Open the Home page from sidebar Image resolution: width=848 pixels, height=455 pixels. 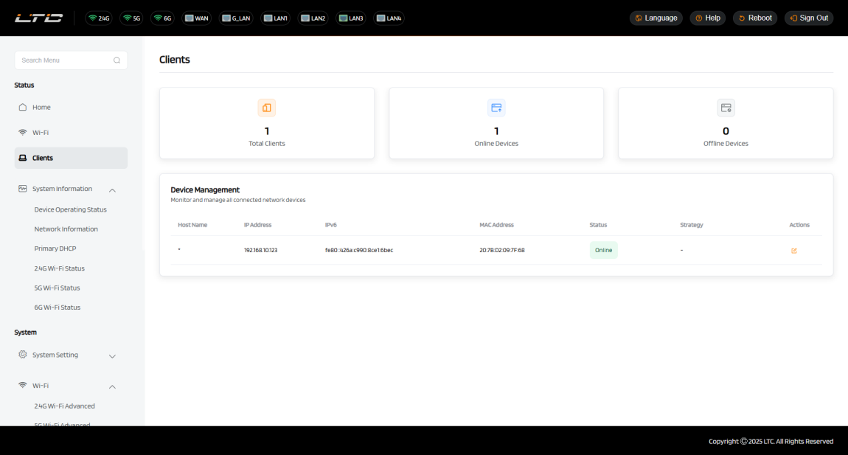(41, 108)
